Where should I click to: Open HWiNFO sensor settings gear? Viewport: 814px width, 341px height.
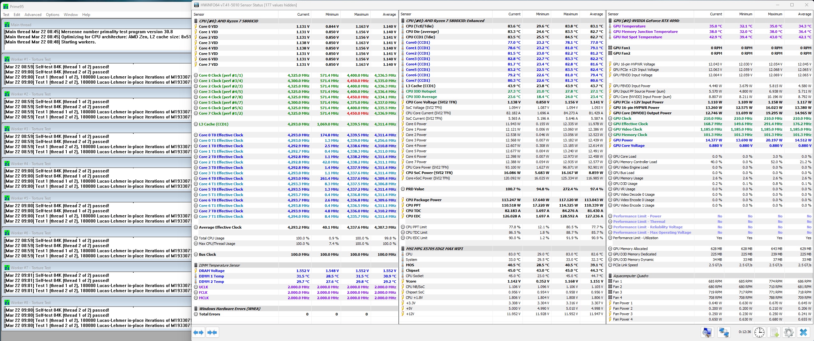coord(788,332)
